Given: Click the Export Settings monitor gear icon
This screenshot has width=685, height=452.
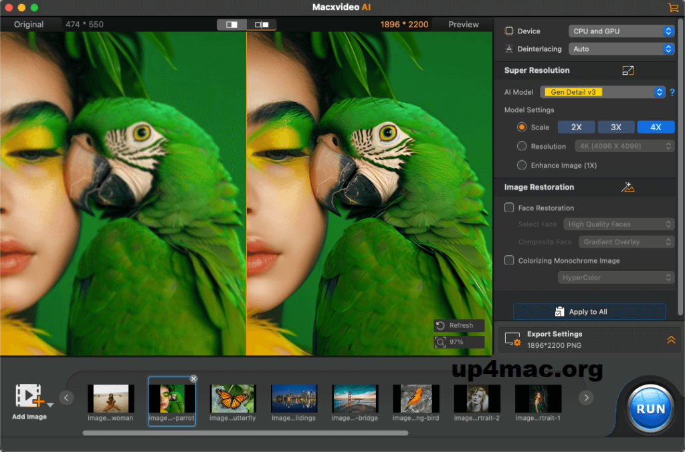Looking at the screenshot, I should point(512,340).
